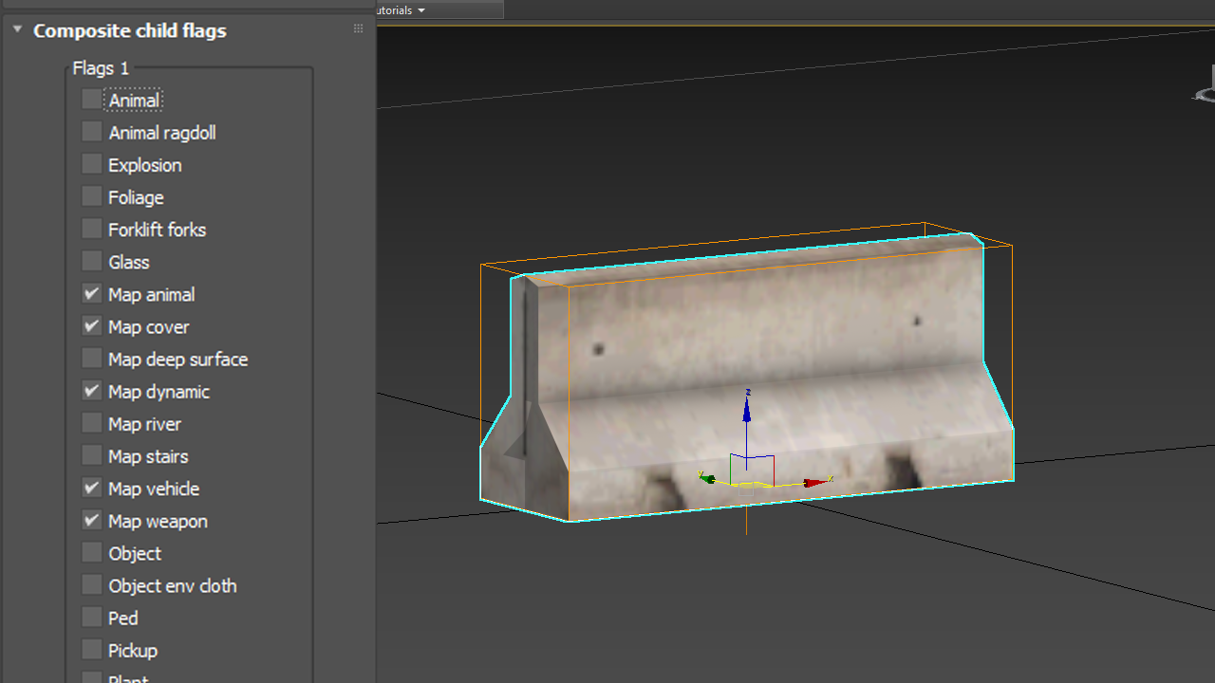Click the drag handle dots on Composite child flags
This screenshot has width=1215, height=683.
pyautogui.click(x=358, y=28)
